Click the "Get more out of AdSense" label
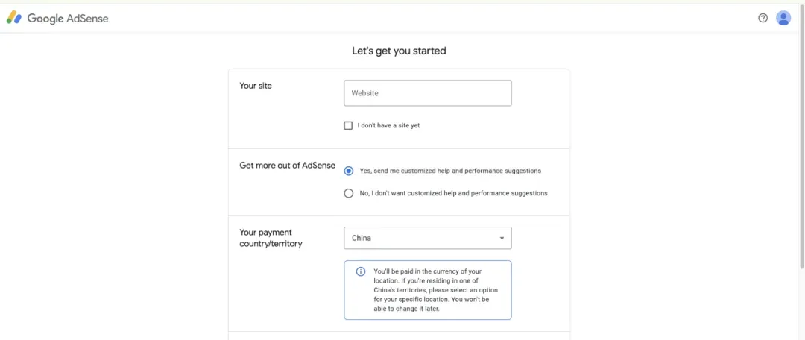This screenshot has width=805, height=340. 287,166
